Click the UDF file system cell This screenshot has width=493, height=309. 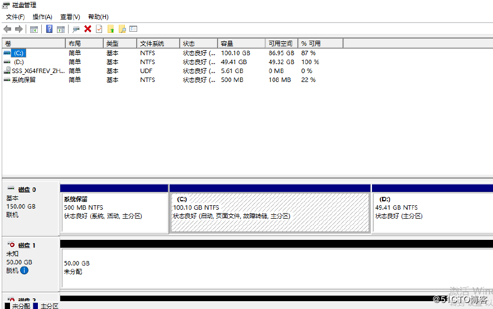point(146,71)
